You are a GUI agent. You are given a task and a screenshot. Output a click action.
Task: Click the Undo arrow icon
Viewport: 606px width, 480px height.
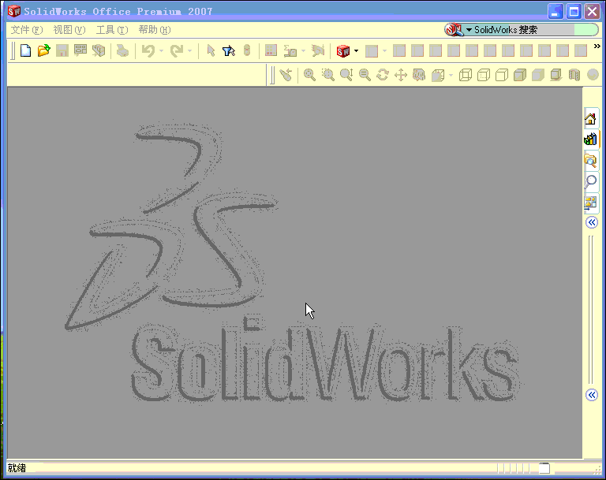pyautogui.click(x=148, y=50)
